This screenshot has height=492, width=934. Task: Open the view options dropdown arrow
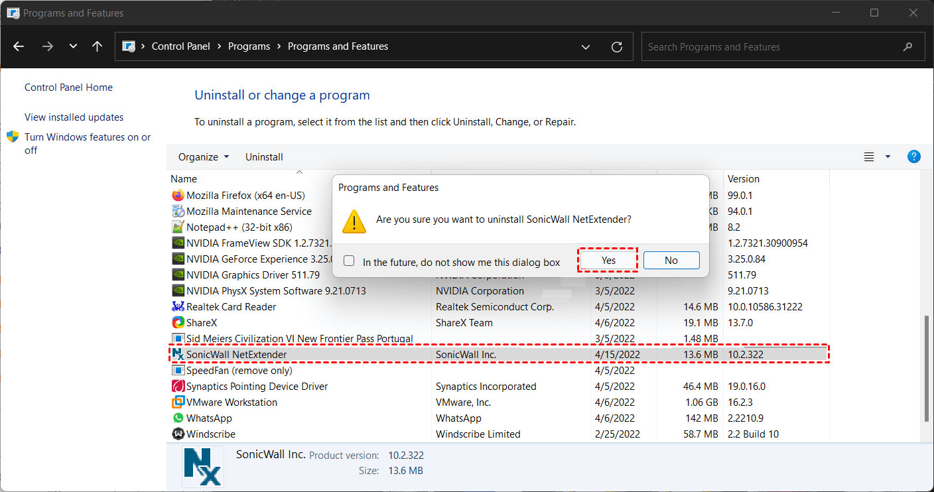[x=888, y=157]
